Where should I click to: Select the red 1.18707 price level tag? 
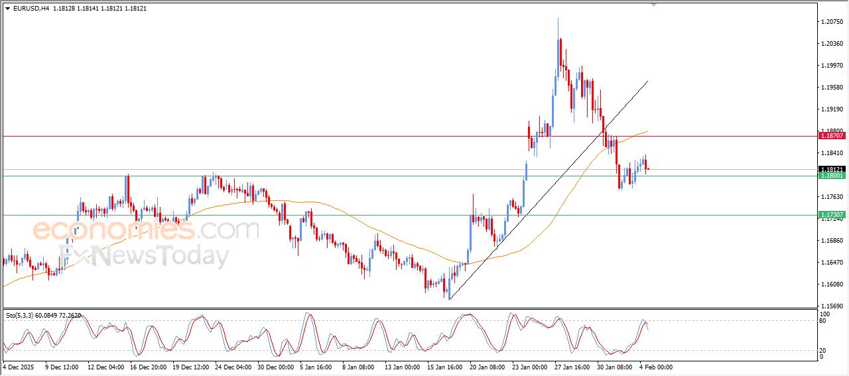coord(832,136)
